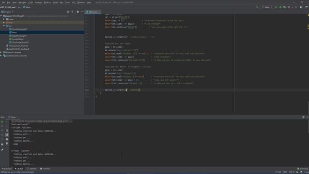Screen dimensions: 309x174
Task: Open the Build menu
Action: pos(56,2)
